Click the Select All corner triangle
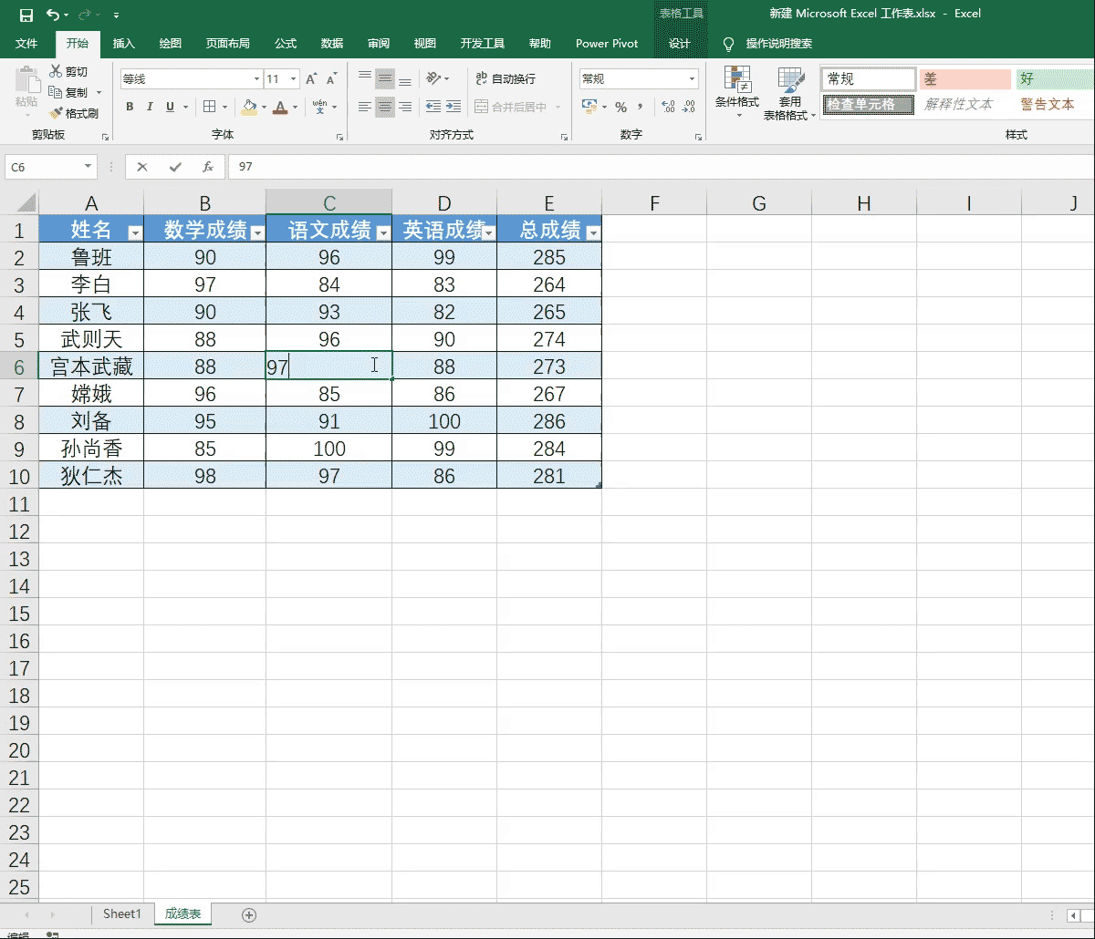Screen dimensions: 1095x939 point(26,202)
